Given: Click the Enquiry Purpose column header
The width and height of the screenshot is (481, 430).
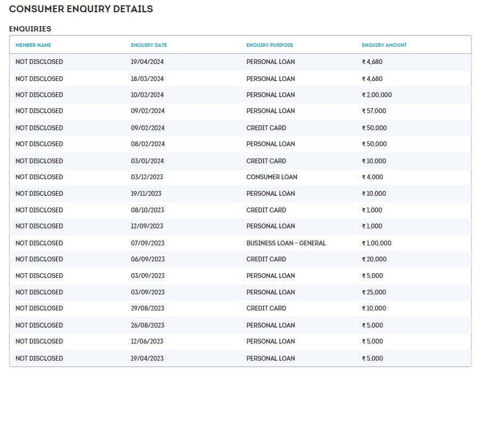Looking at the screenshot, I should pos(270,45).
